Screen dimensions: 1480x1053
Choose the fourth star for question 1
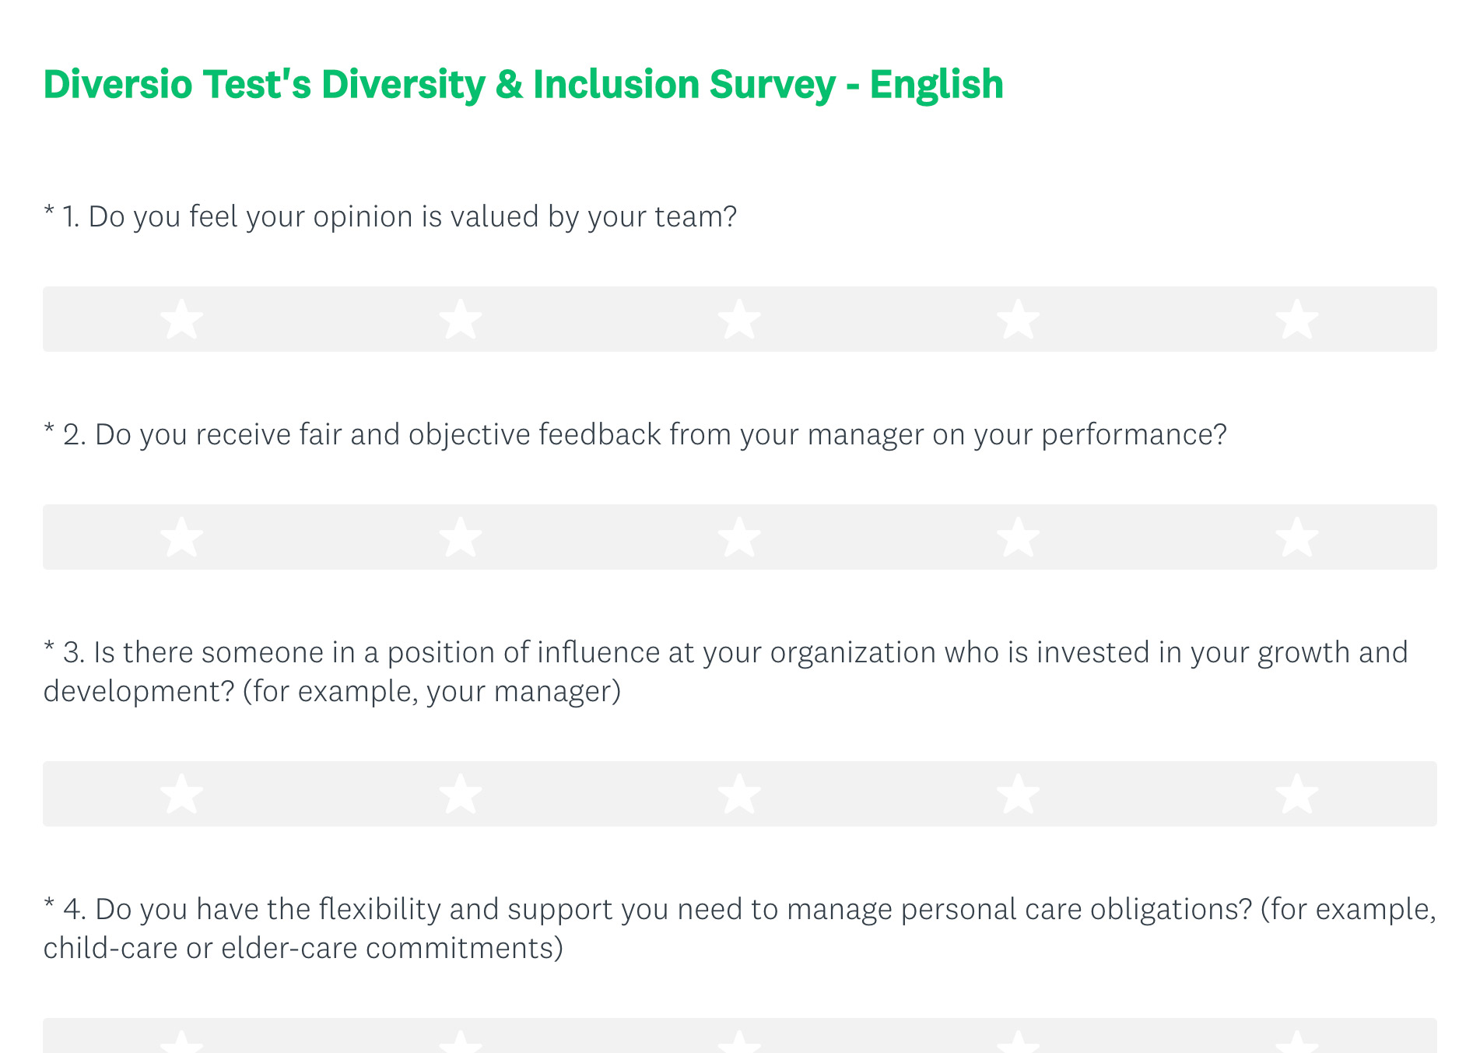tap(1019, 319)
